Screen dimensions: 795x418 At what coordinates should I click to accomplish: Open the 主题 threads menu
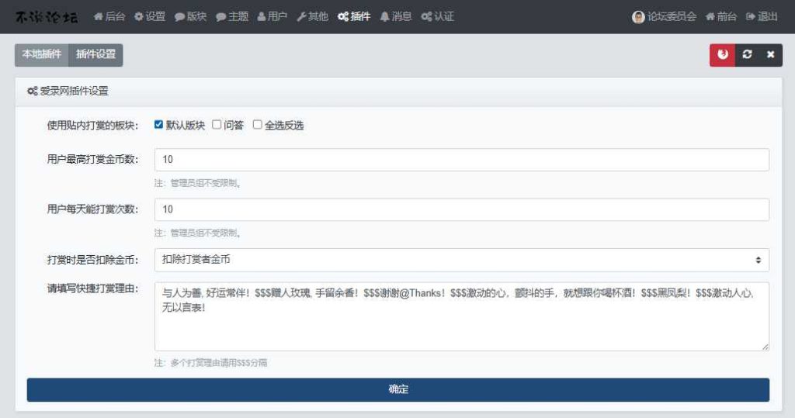coord(231,17)
